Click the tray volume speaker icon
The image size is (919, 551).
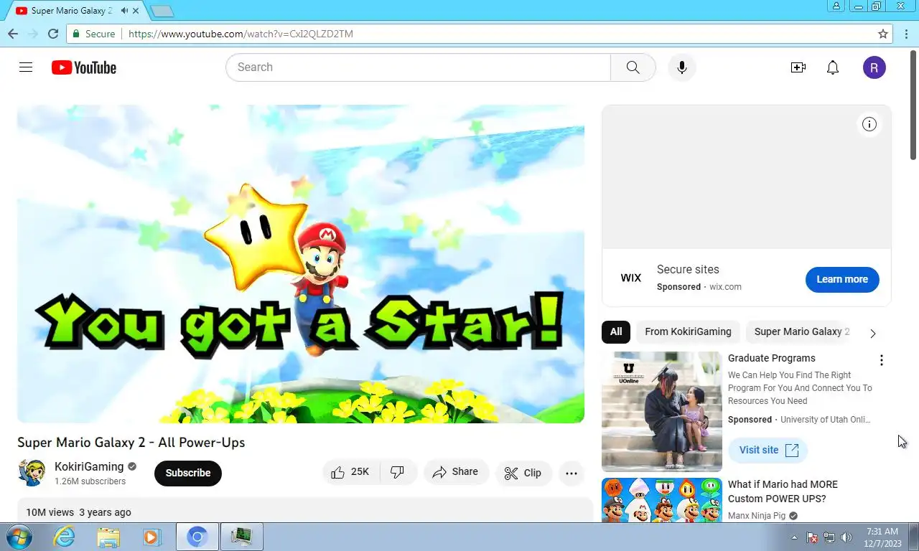(x=846, y=537)
